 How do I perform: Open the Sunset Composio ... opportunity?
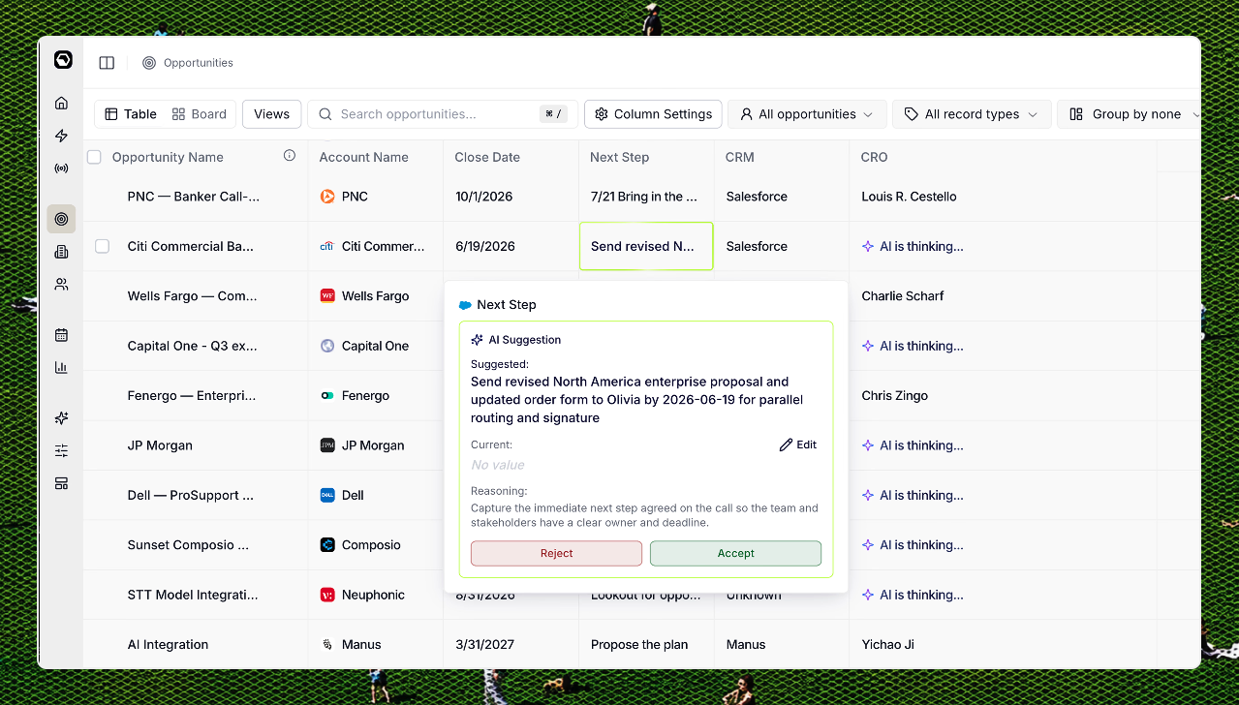188,545
